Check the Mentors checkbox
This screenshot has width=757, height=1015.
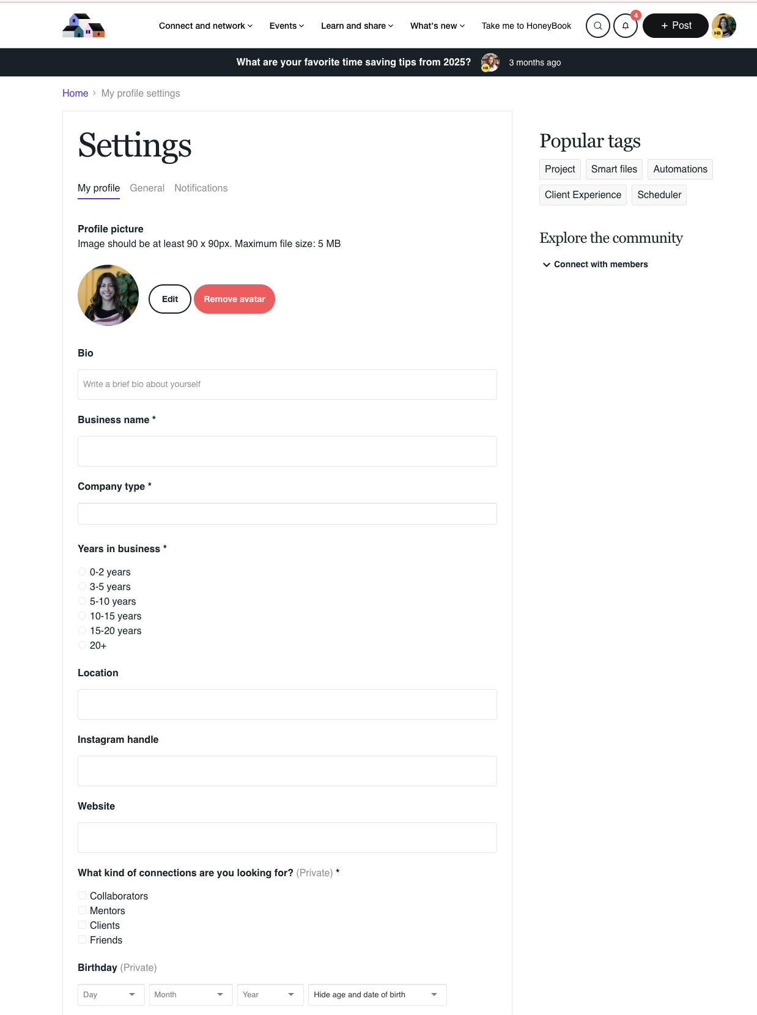82,910
